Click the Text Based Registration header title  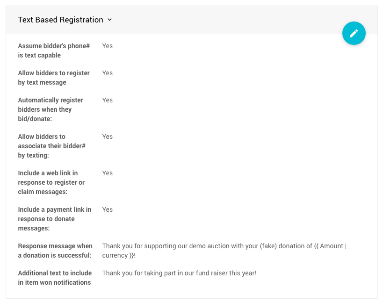coord(60,20)
